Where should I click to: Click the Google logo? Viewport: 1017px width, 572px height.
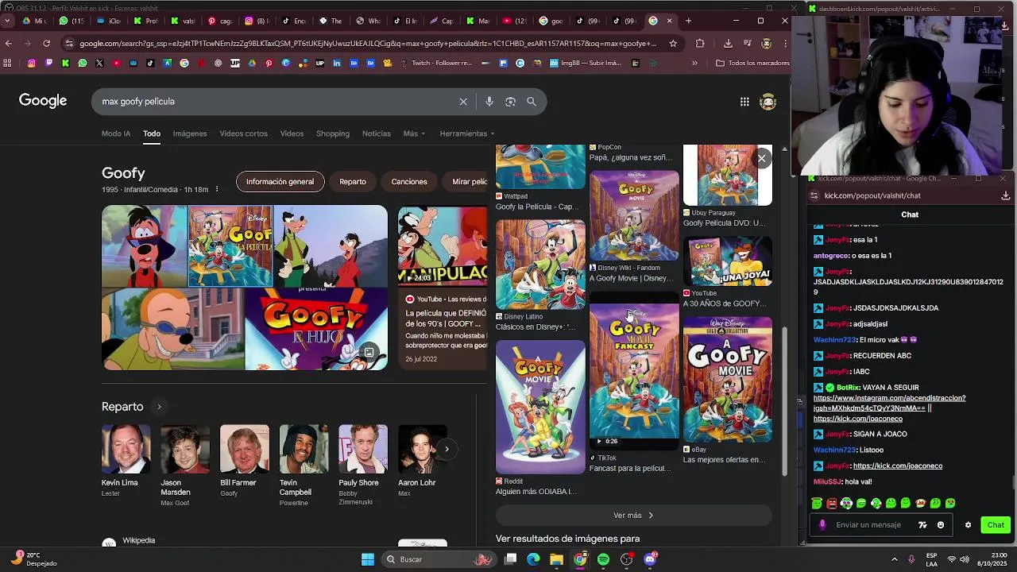(x=43, y=101)
